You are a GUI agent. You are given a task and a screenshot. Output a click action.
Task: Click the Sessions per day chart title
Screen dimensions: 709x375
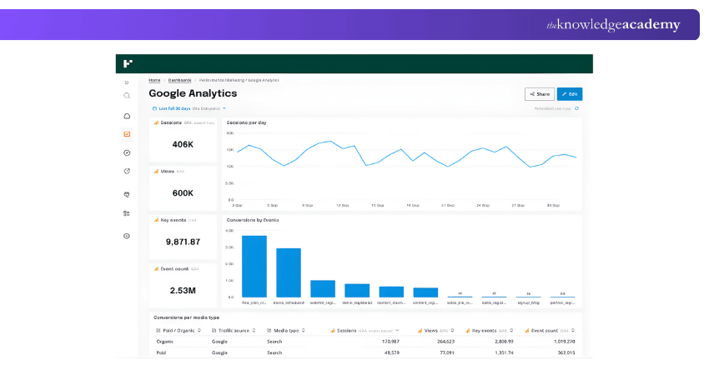(x=246, y=122)
